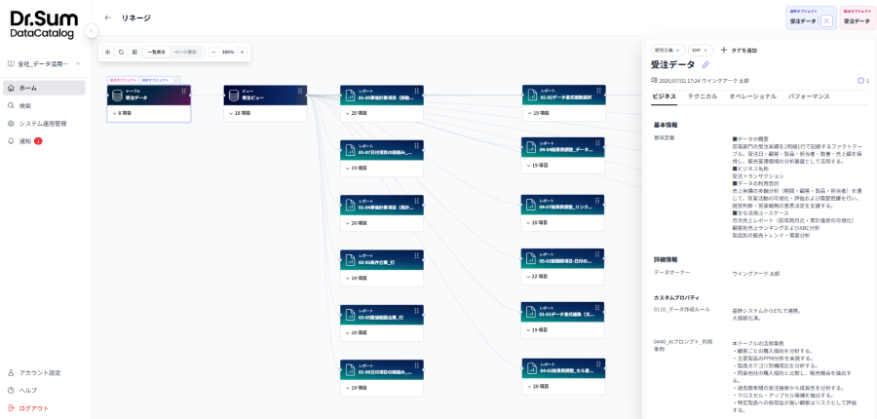Image resolution: width=877 pixels, height=419 pixels.
Task: Click タグを追加 to add a tag
Action: pos(739,51)
